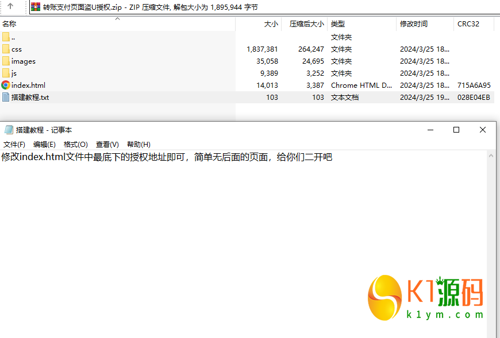Click the Chrome icon beside index.html

pos(6,85)
